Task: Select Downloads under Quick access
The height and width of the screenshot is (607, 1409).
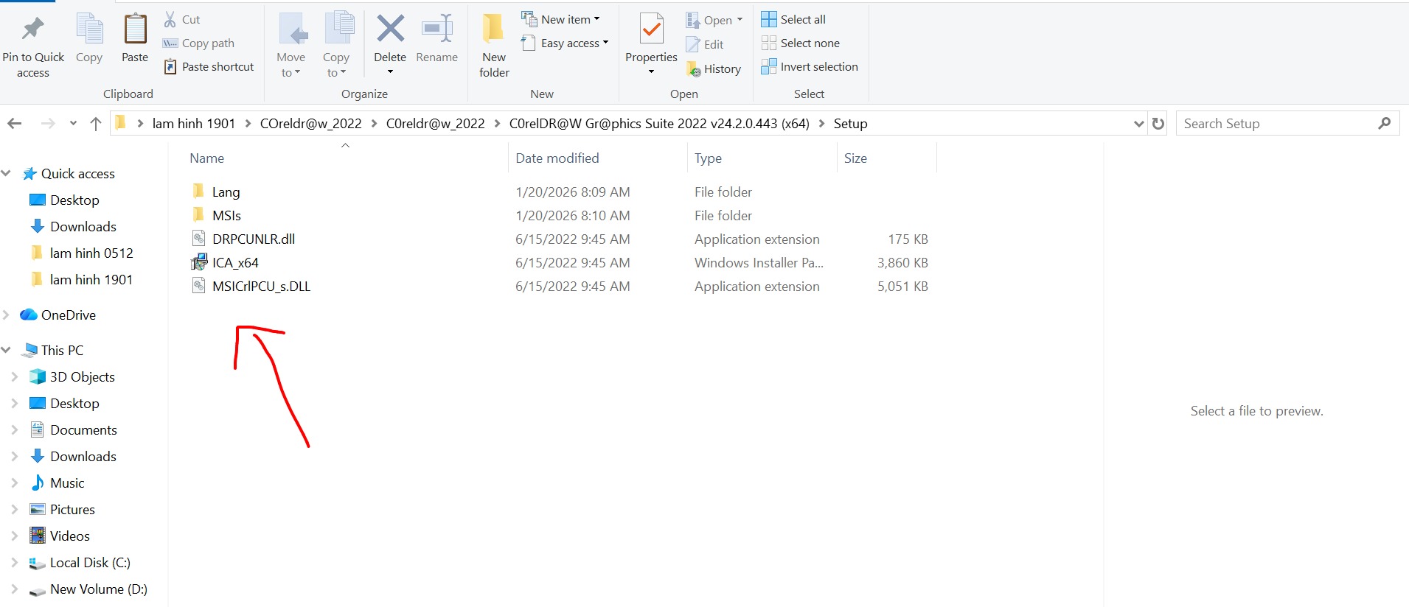Action: coord(83,227)
